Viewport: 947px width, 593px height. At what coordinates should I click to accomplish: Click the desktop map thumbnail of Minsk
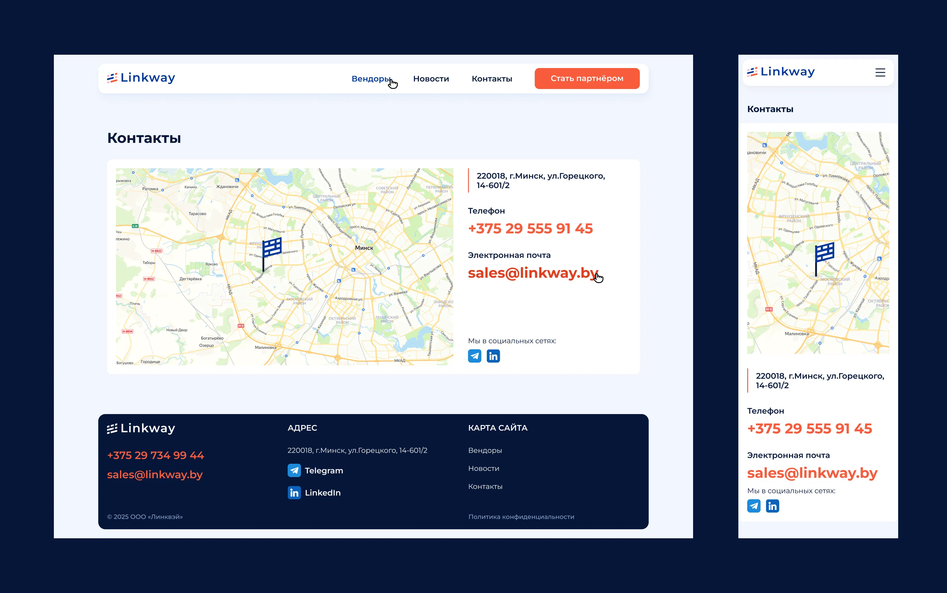[x=284, y=267]
